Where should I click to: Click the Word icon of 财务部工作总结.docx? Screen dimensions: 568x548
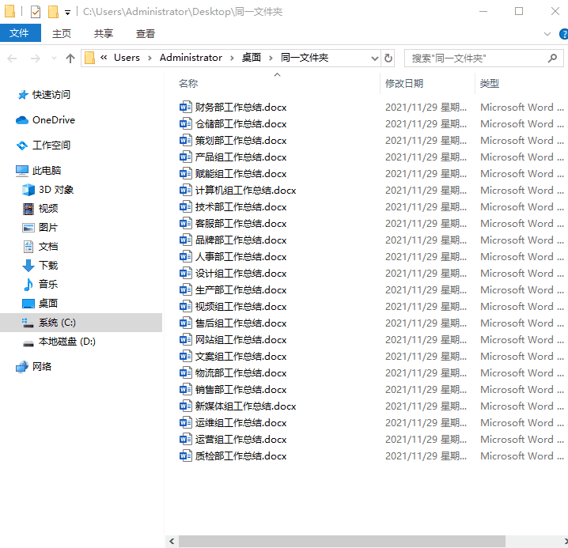click(186, 107)
